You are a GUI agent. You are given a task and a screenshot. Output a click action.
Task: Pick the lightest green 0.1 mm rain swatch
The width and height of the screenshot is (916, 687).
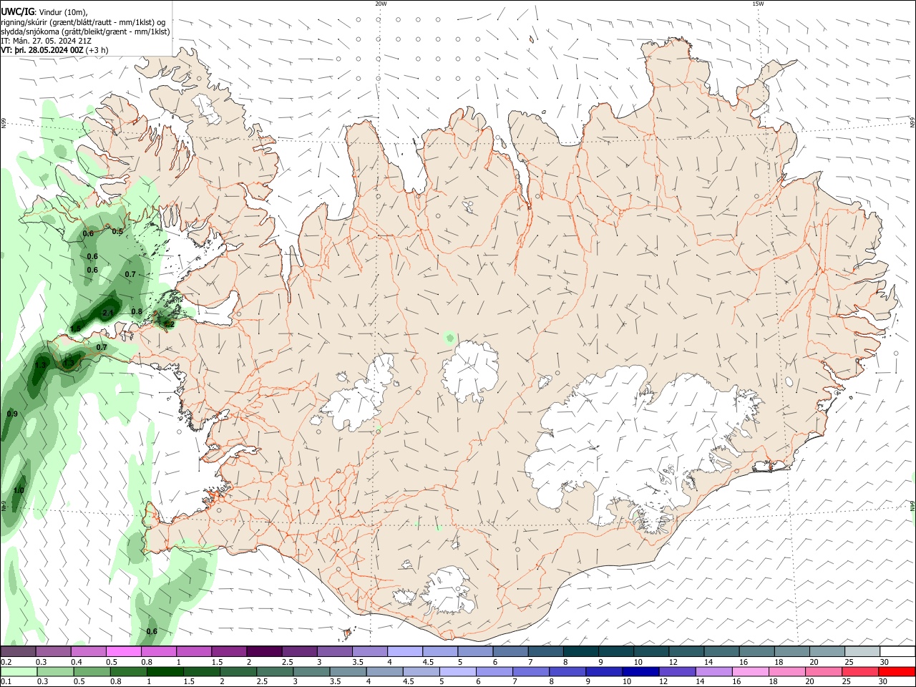(x=19, y=671)
